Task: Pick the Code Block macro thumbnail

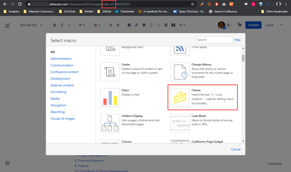Action: (x=180, y=123)
